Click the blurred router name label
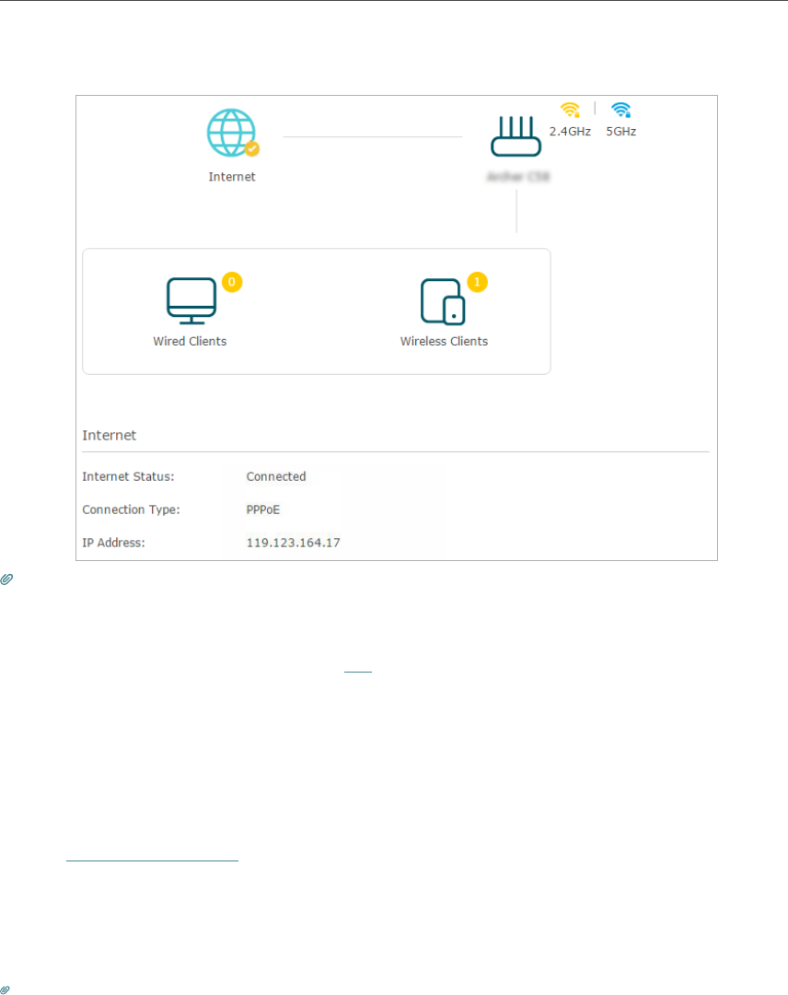This screenshot has height=995, width=788. (x=519, y=176)
